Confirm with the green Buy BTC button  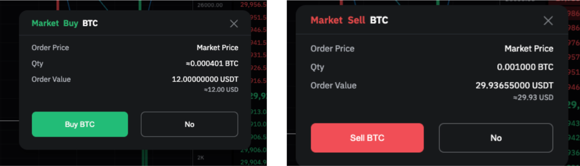click(x=80, y=124)
